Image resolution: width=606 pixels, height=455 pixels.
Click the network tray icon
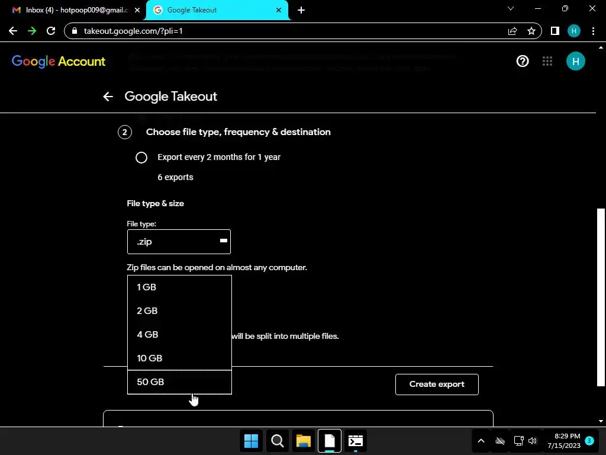(518, 441)
